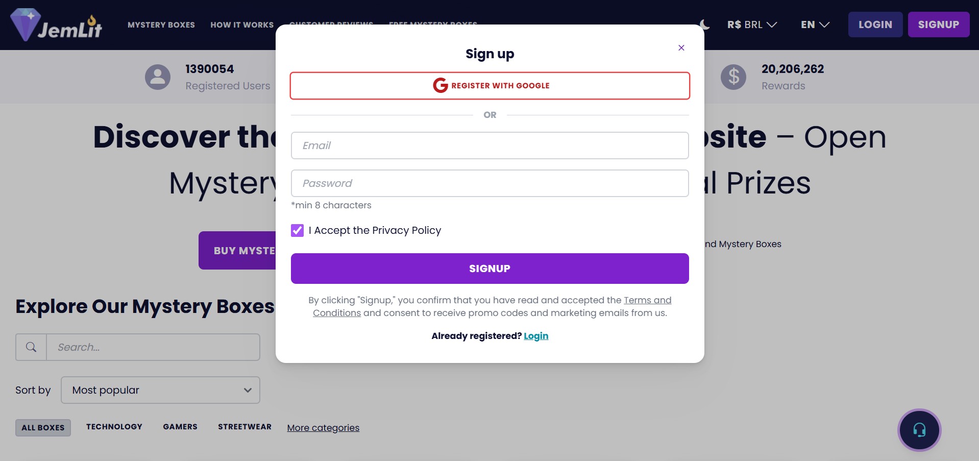Close the Sign up dialog
Viewport: 979px width, 461px height.
pos(681,48)
